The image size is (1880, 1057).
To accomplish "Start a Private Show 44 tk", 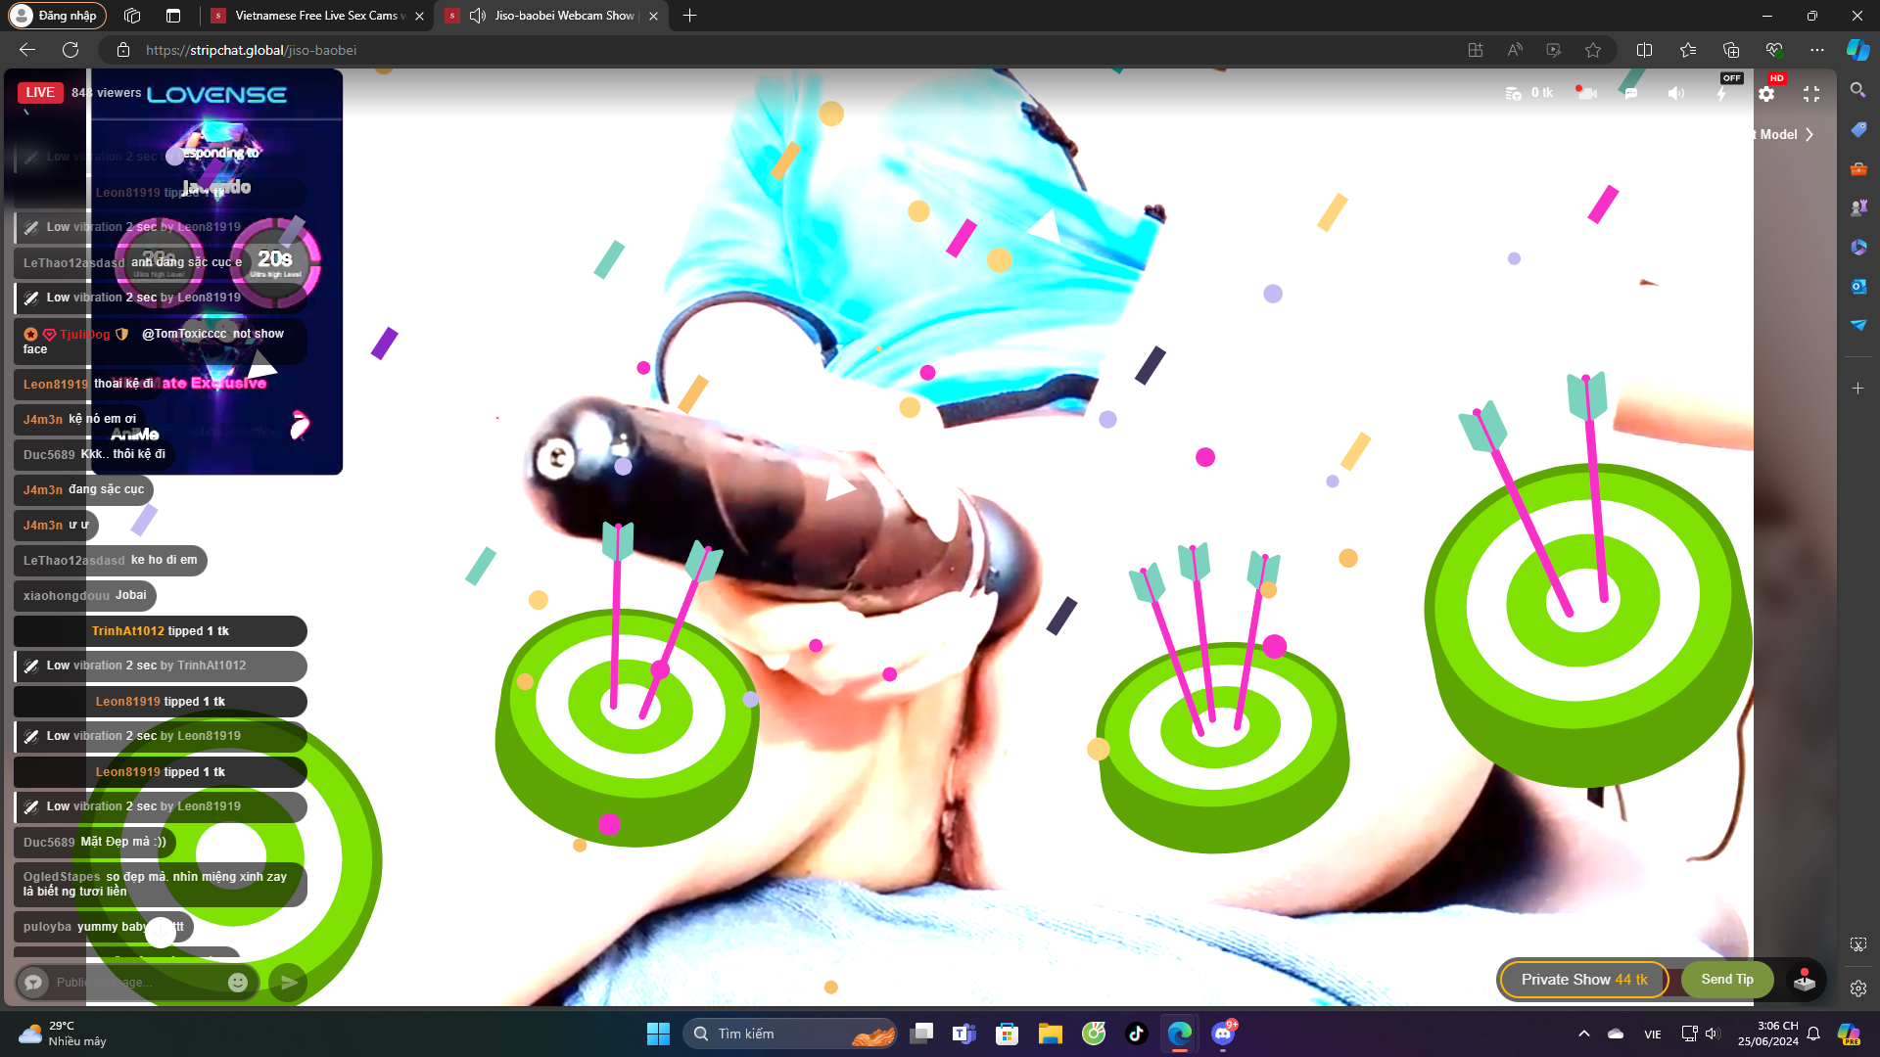I will [x=1583, y=980].
